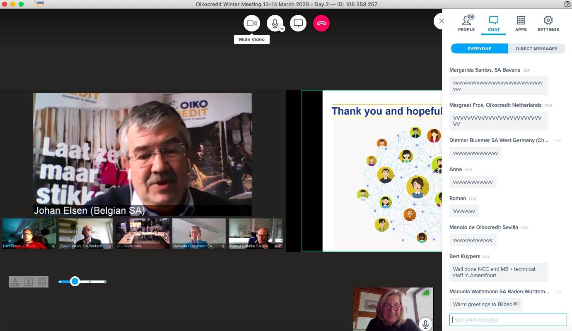Select the Chat tab
The height and width of the screenshot is (331, 572).
493,24
